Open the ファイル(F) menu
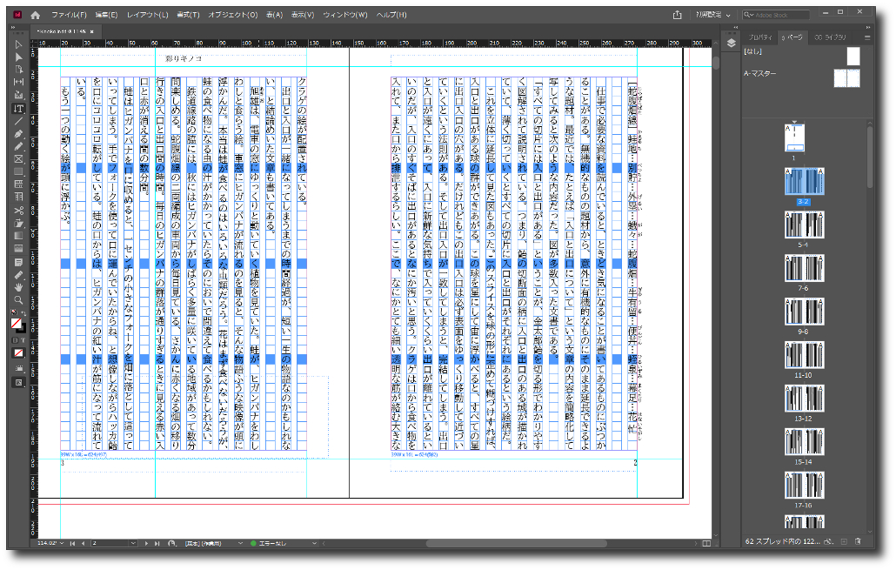Image resolution: width=896 pixels, height=570 pixels. pos(69,15)
